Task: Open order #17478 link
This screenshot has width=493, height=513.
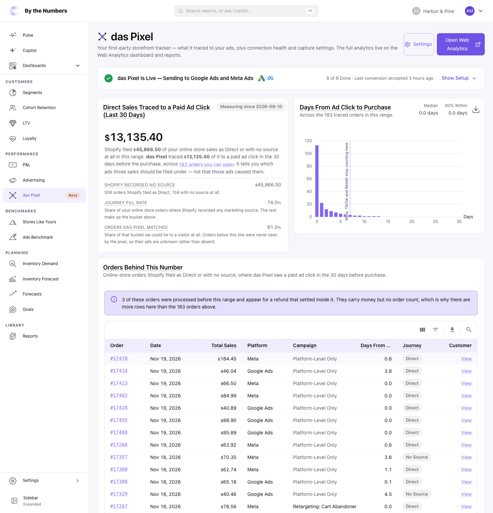Action: [x=119, y=359]
